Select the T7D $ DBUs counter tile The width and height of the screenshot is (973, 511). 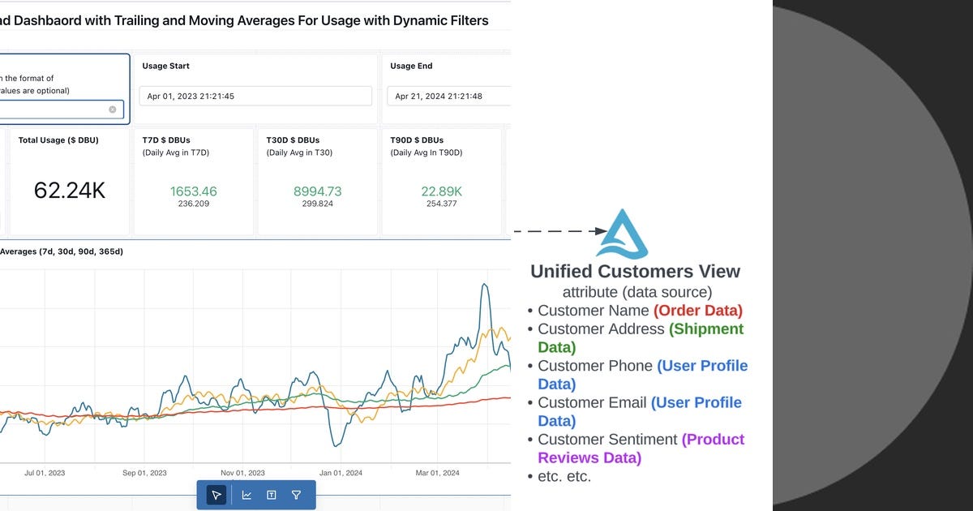[x=193, y=180]
